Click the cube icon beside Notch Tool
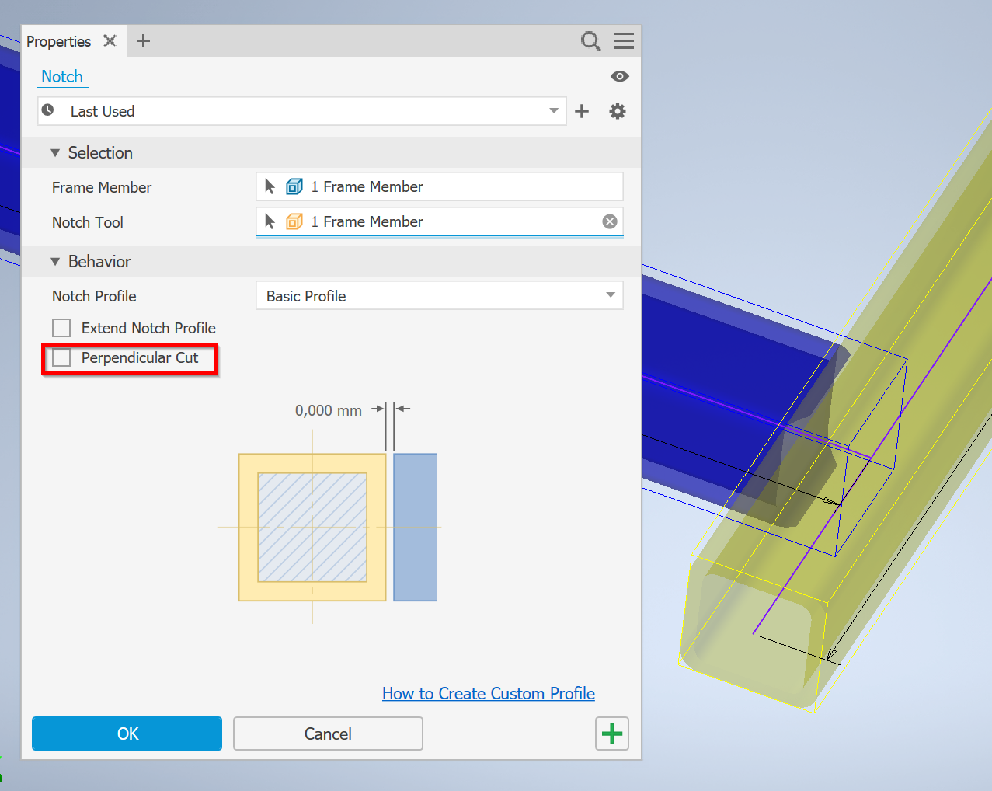992x791 pixels. [294, 221]
